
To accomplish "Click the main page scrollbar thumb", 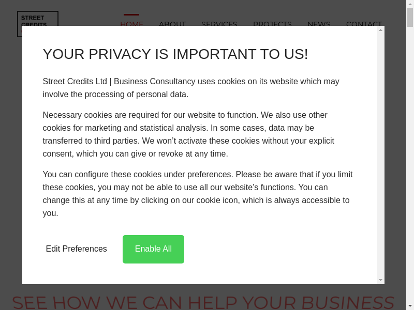I will [410, 17].
